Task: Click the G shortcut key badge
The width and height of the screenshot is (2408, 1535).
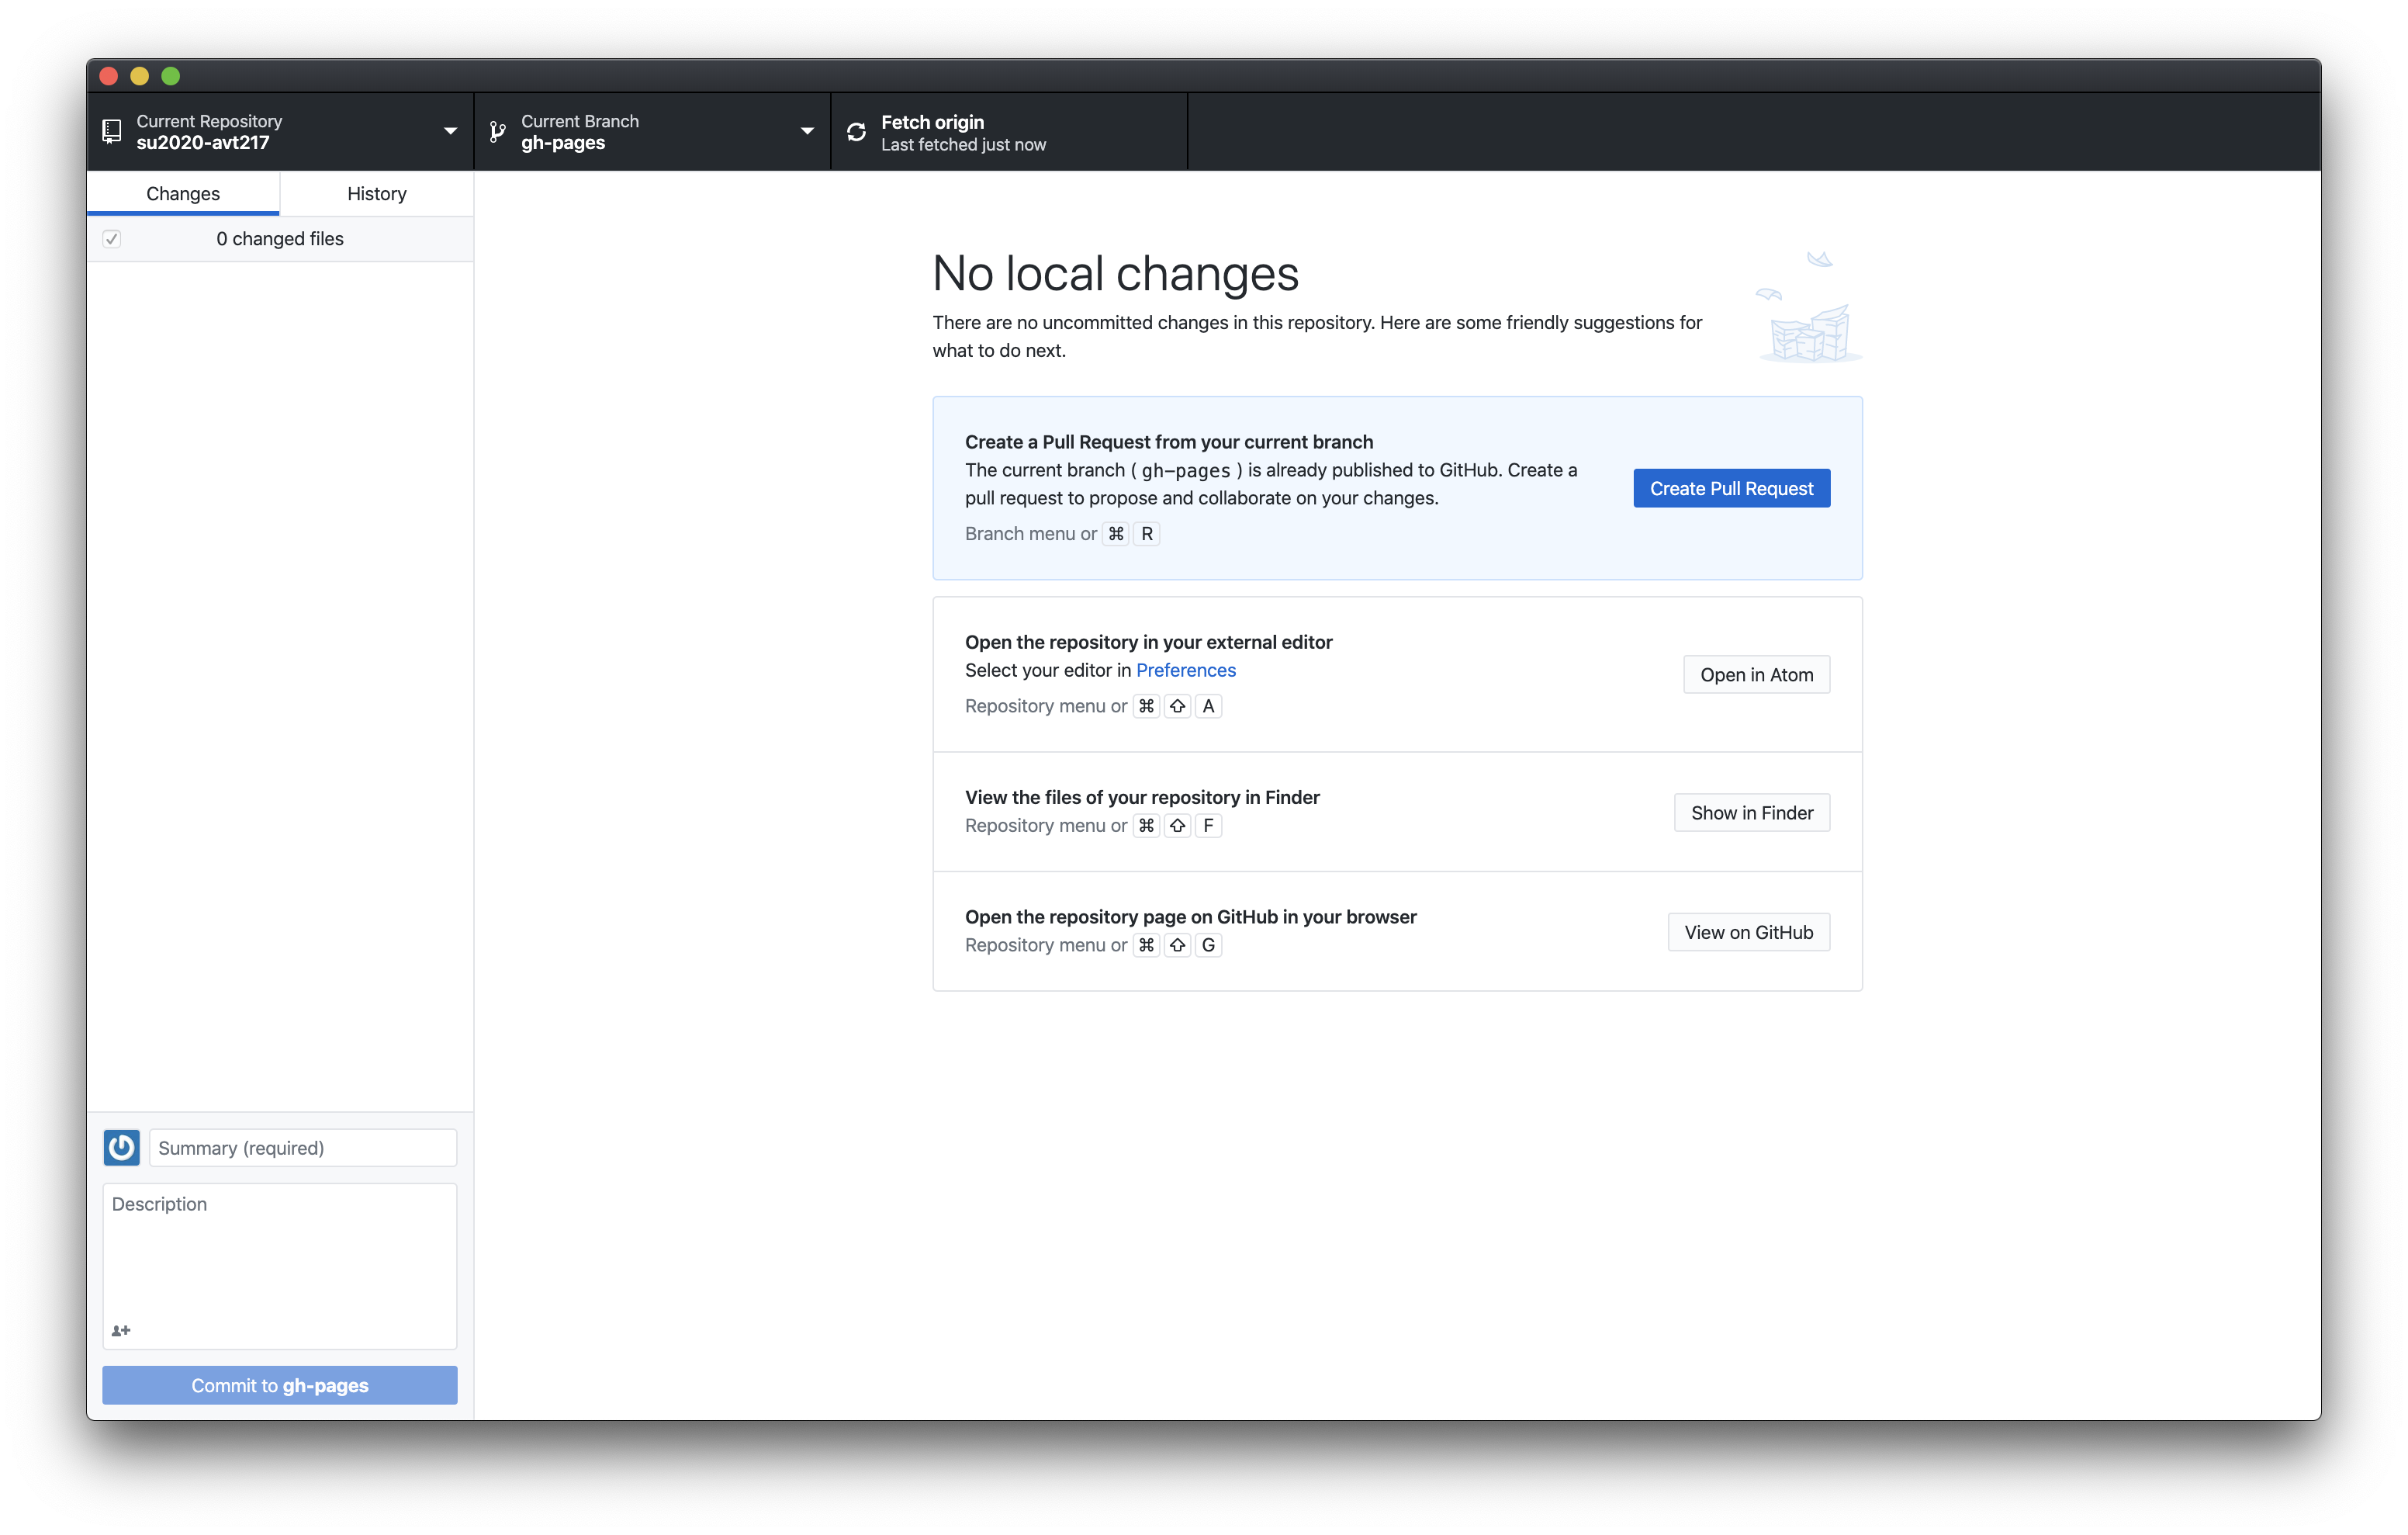Action: tap(1208, 944)
